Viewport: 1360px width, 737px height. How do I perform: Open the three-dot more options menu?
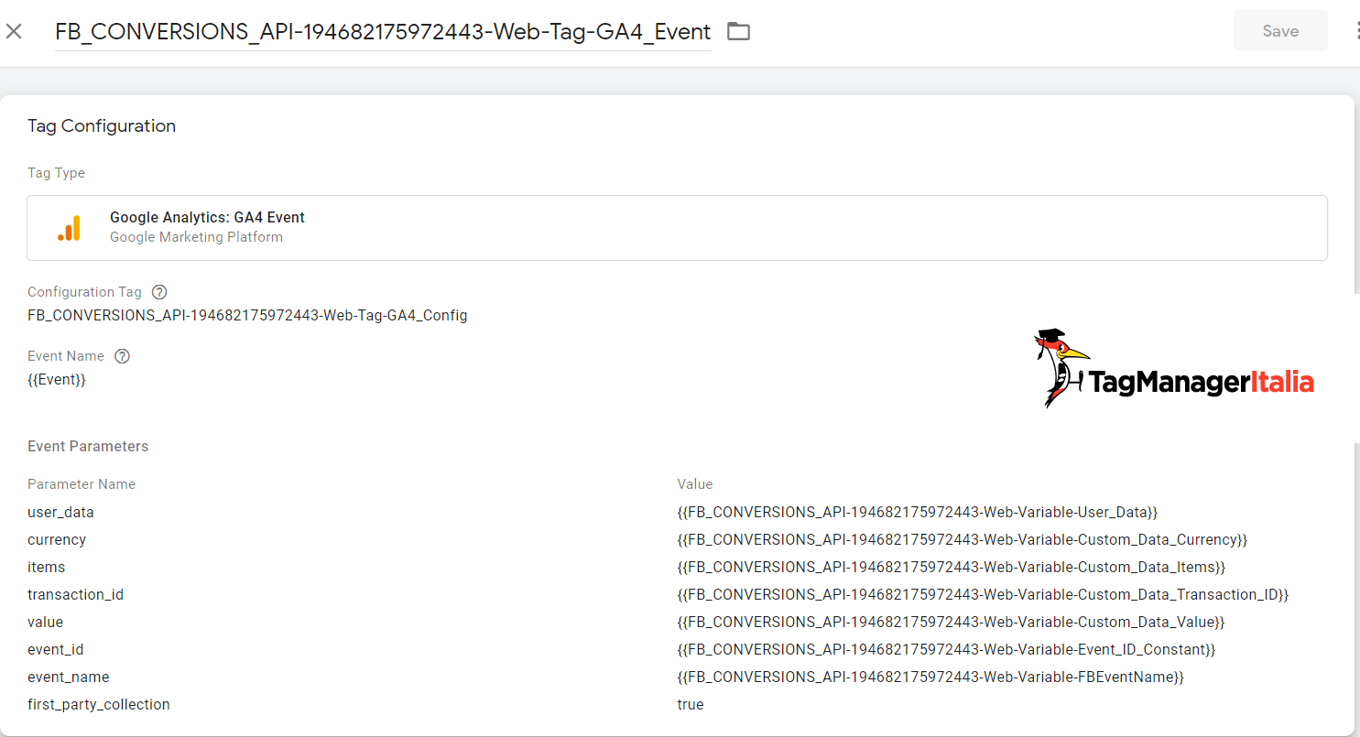click(x=1355, y=30)
